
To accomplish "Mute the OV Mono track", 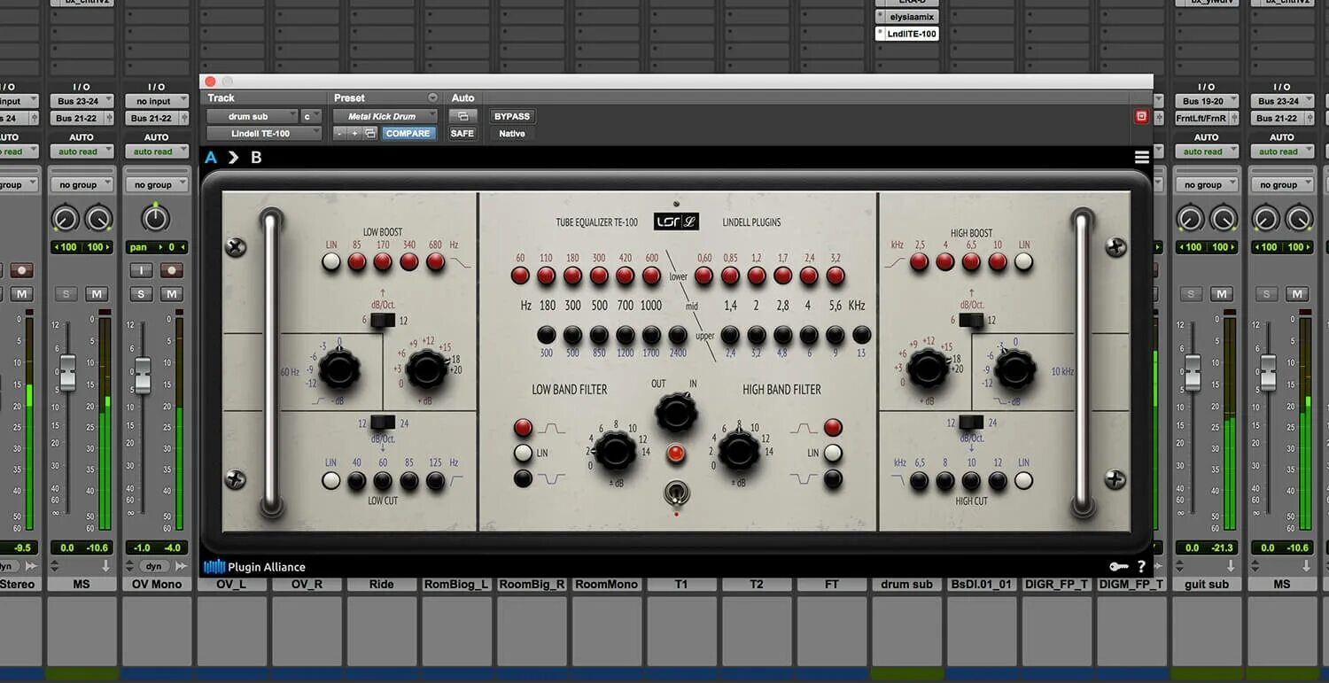I will click(x=172, y=294).
